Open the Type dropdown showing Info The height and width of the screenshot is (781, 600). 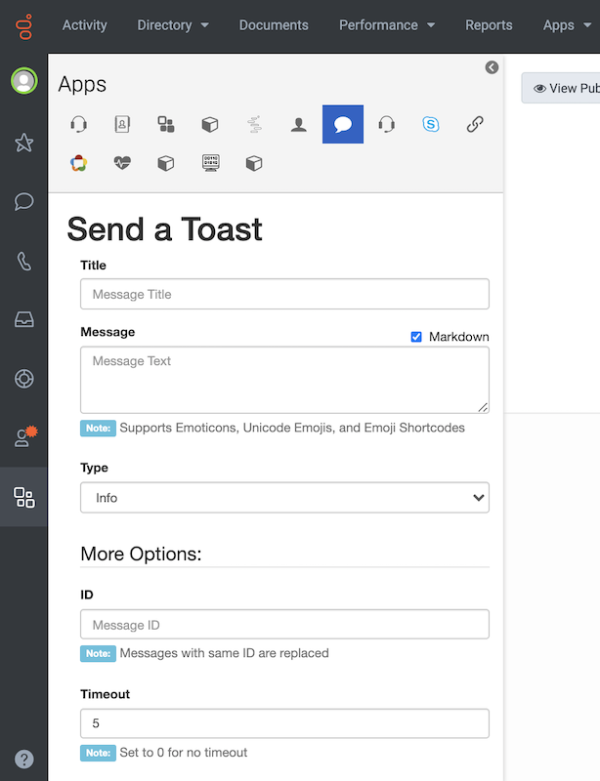[284, 498]
